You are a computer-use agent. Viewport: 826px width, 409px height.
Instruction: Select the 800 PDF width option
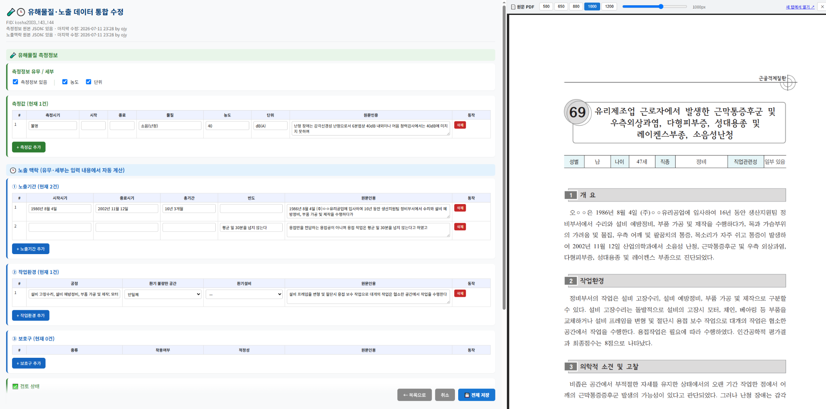pos(576,6)
